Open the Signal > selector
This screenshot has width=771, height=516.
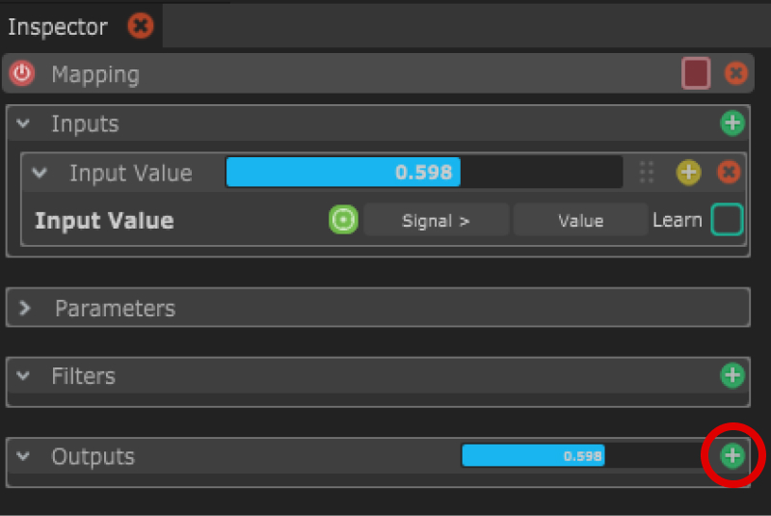(436, 220)
